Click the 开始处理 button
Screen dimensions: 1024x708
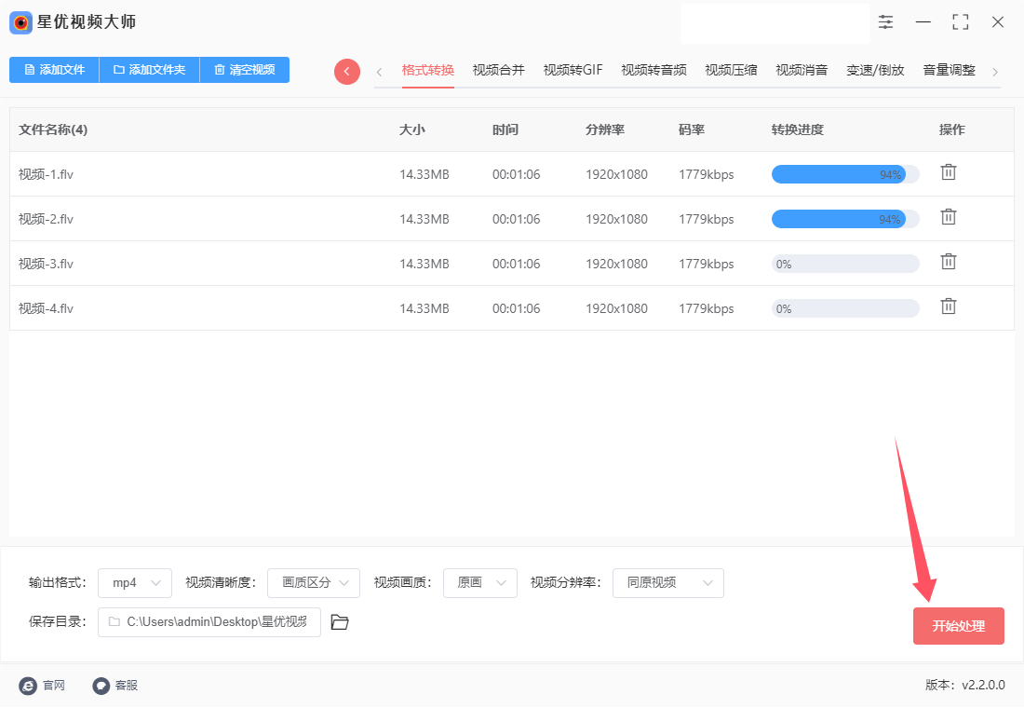pos(959,626)
